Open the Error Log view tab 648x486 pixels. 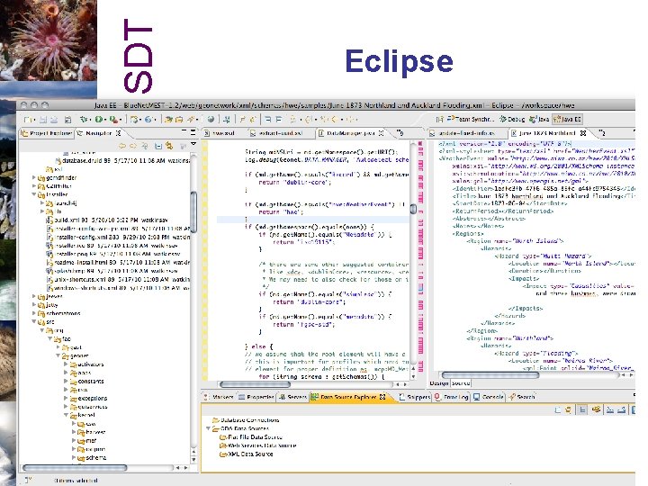(x=451, y=397)
